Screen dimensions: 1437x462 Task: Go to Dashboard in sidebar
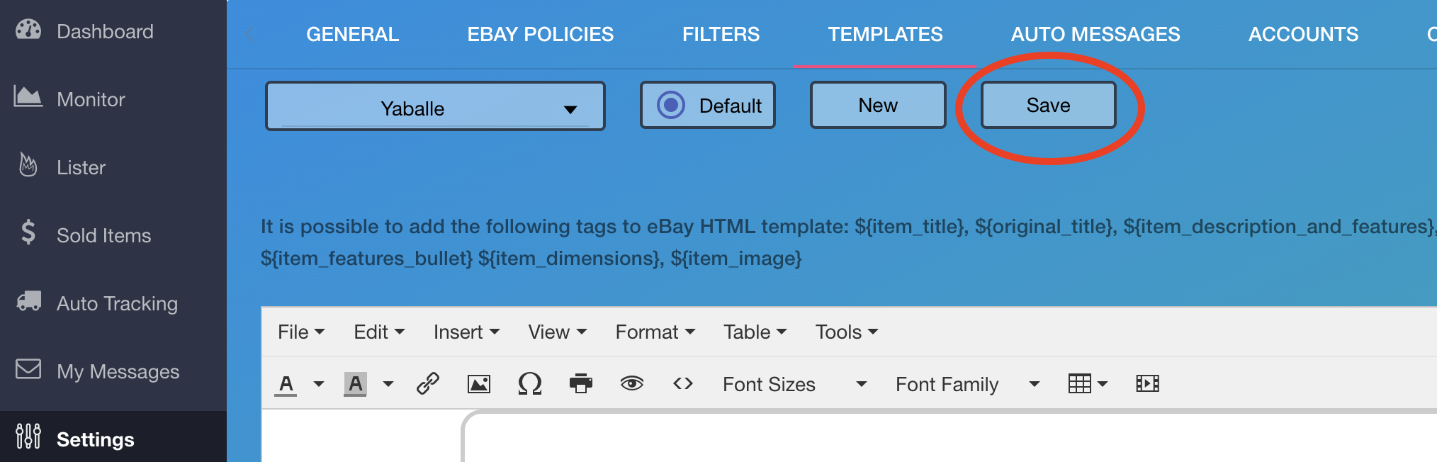105,31
